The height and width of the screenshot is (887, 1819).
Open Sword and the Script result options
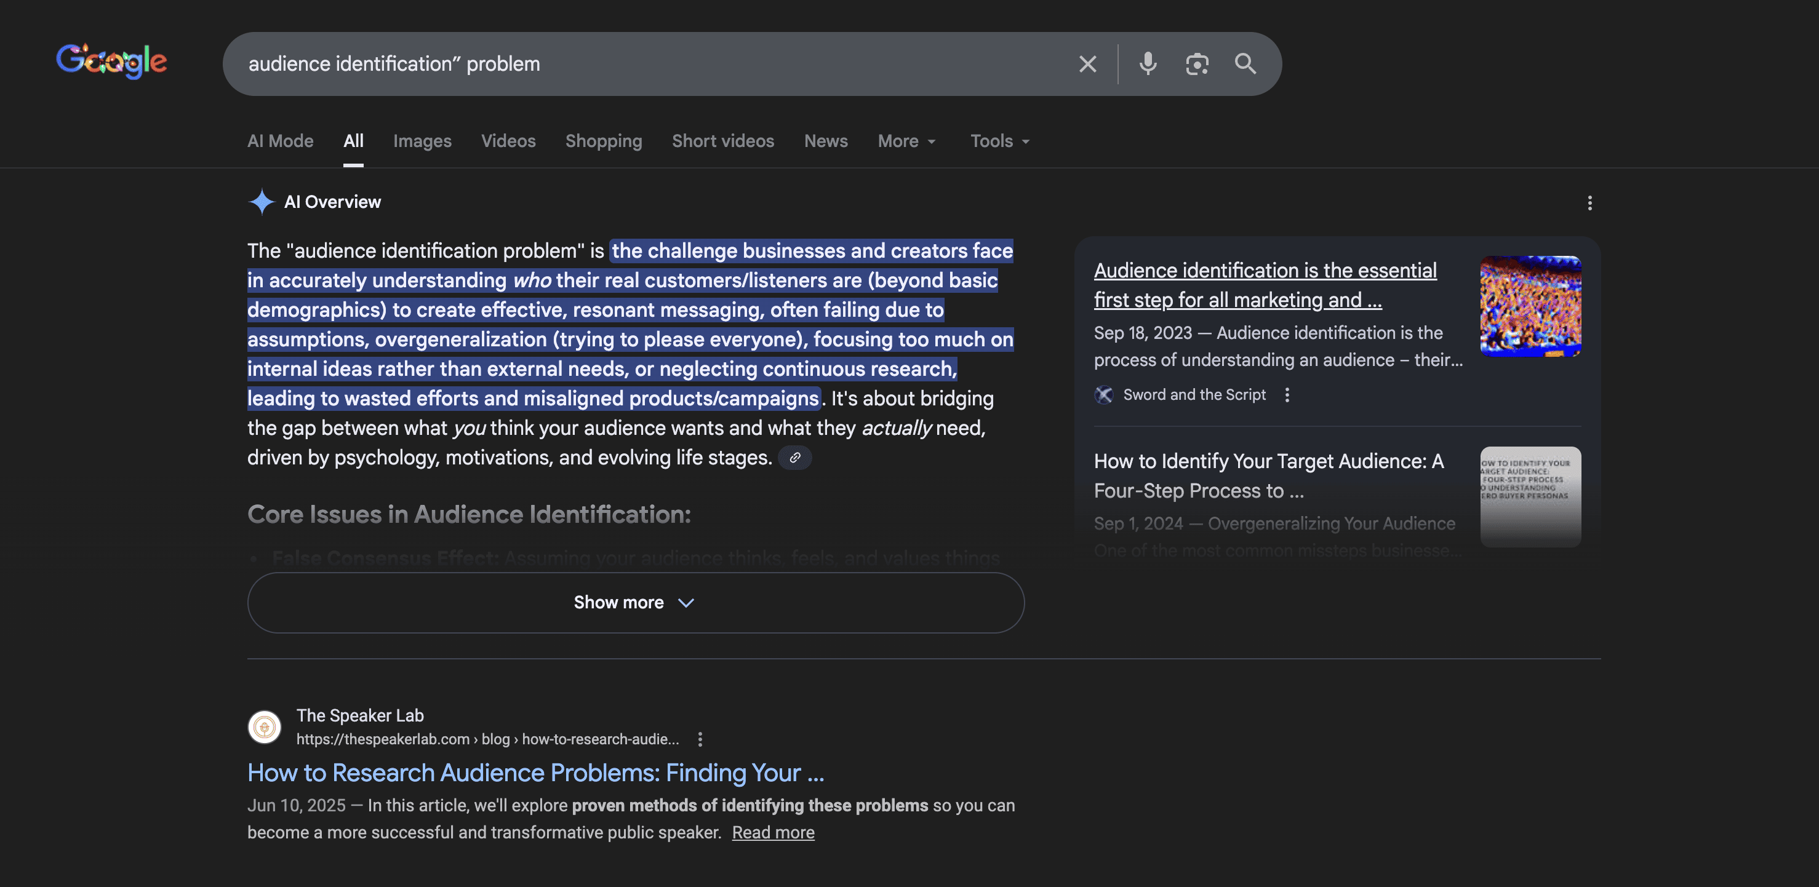coord(1287,395)
